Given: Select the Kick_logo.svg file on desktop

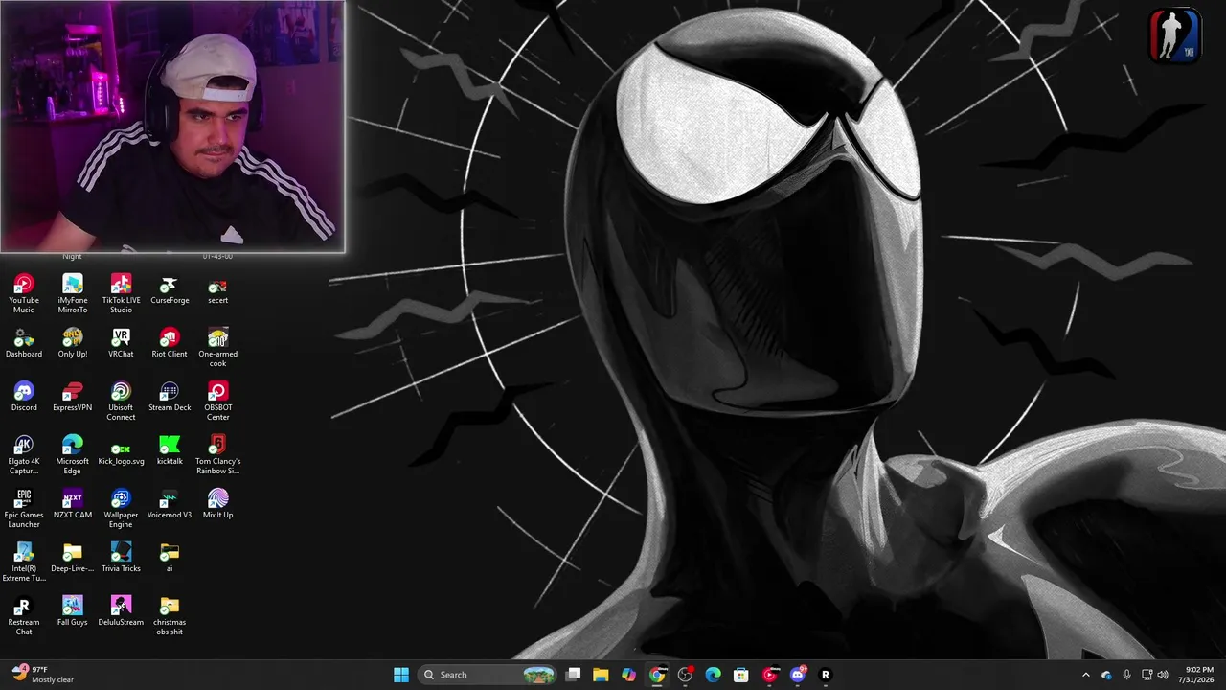Looking at the screenshot, I should 121,450.
